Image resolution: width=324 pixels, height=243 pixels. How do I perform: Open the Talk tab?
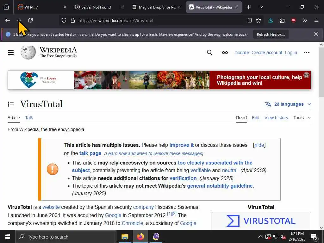[29, 118]
